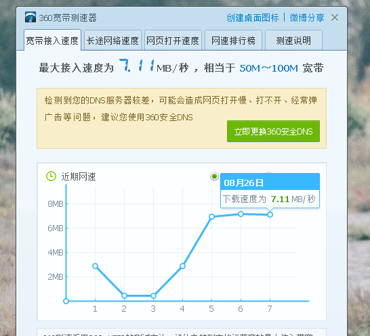
Task: Click chart data point for day 3
Action: point(153,295)
